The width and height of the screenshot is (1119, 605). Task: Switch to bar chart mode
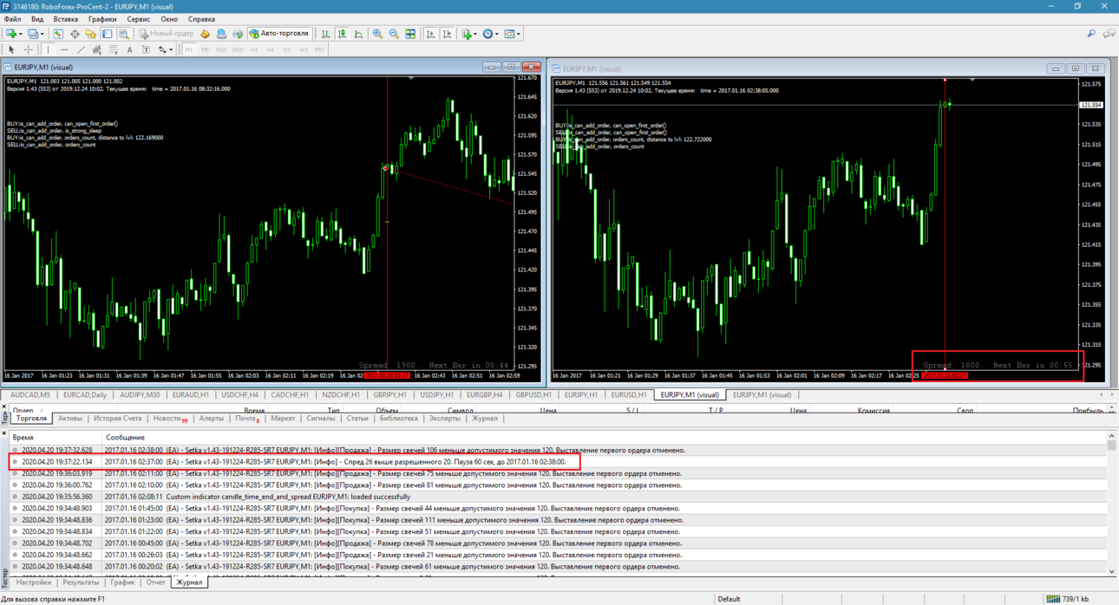coord(325,34)
